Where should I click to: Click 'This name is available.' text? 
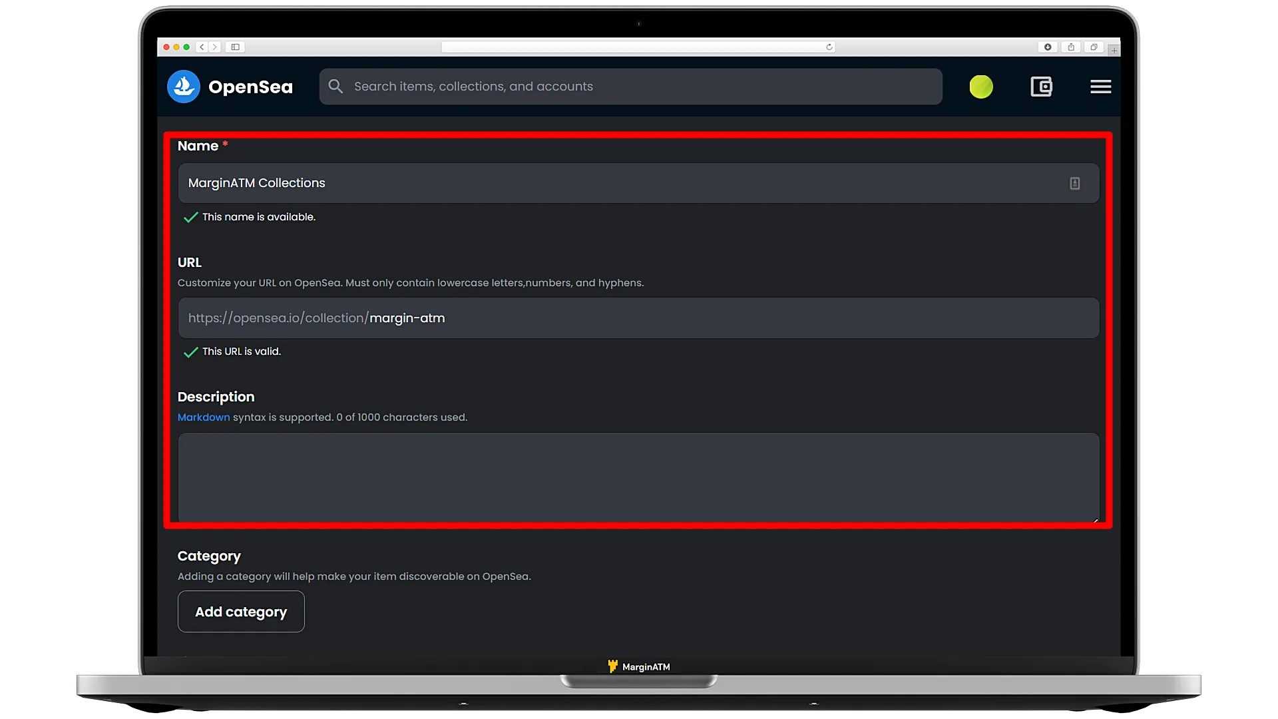point(259,217)
